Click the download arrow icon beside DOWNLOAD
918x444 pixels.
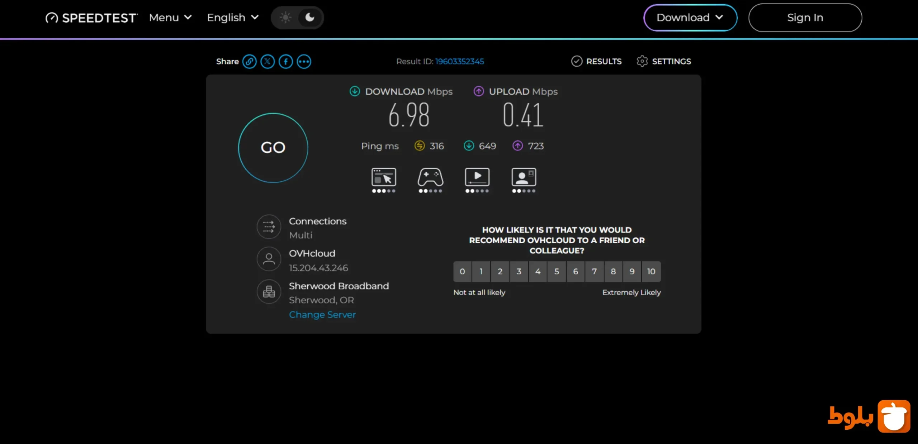(x=355, y=91)
